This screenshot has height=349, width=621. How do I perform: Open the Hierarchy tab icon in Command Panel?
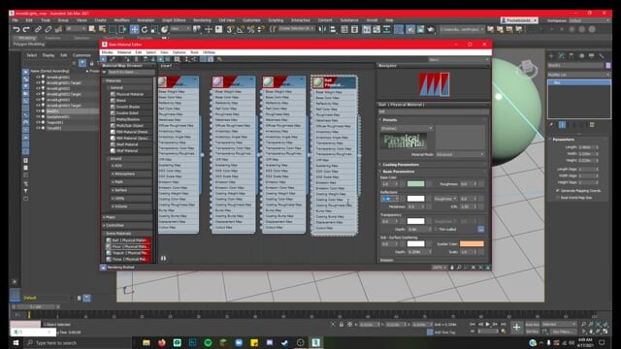click(x=572, y=56)
